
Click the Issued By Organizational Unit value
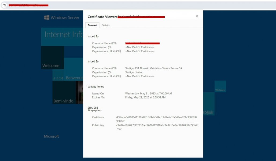(x=140, y=76)
